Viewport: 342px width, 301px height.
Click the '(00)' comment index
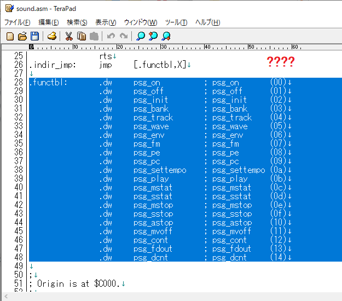(x=278, y=83)
